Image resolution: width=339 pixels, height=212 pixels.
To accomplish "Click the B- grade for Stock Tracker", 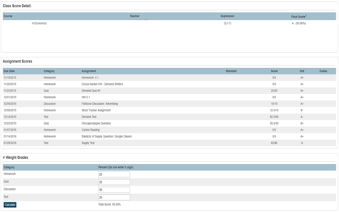I will pyautogui.click(x=302, y=110).
